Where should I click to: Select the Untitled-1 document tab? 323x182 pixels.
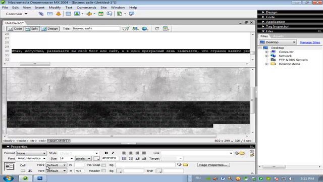pos(14,23)
